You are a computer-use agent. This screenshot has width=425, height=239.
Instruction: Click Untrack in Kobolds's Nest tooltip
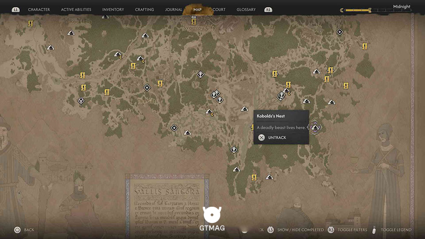277,138
